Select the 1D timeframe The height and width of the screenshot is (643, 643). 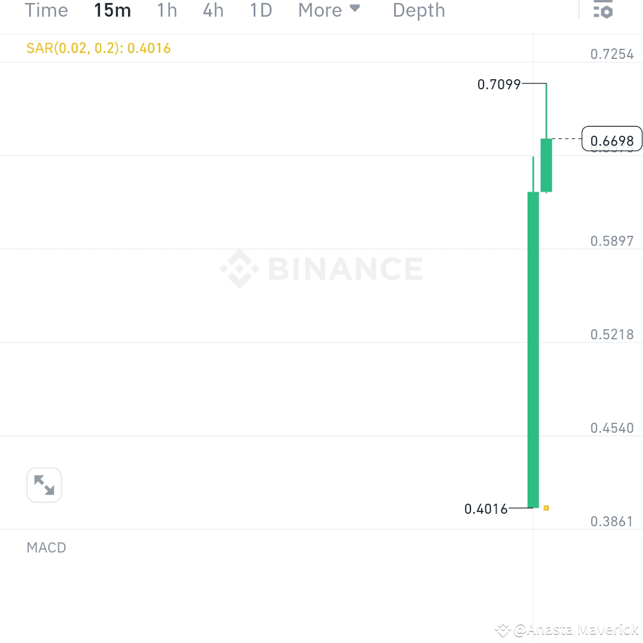click(x=260, y=10)
